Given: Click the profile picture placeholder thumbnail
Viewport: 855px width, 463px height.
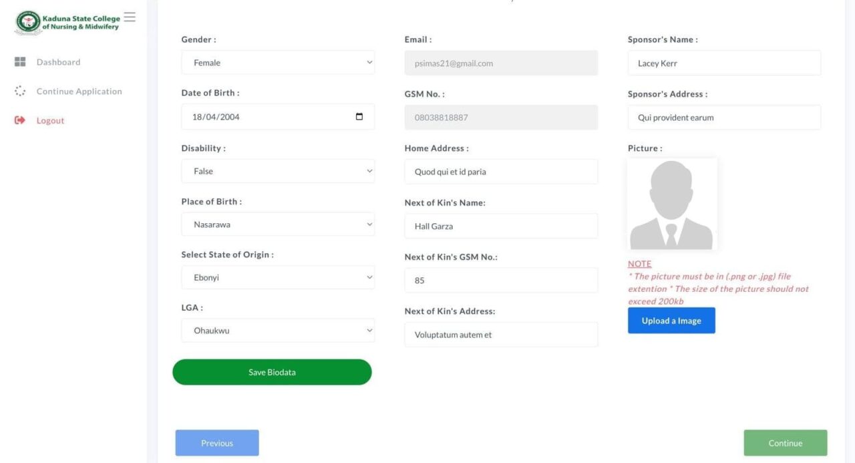Looking at the screenshot, I should [672, 204].
